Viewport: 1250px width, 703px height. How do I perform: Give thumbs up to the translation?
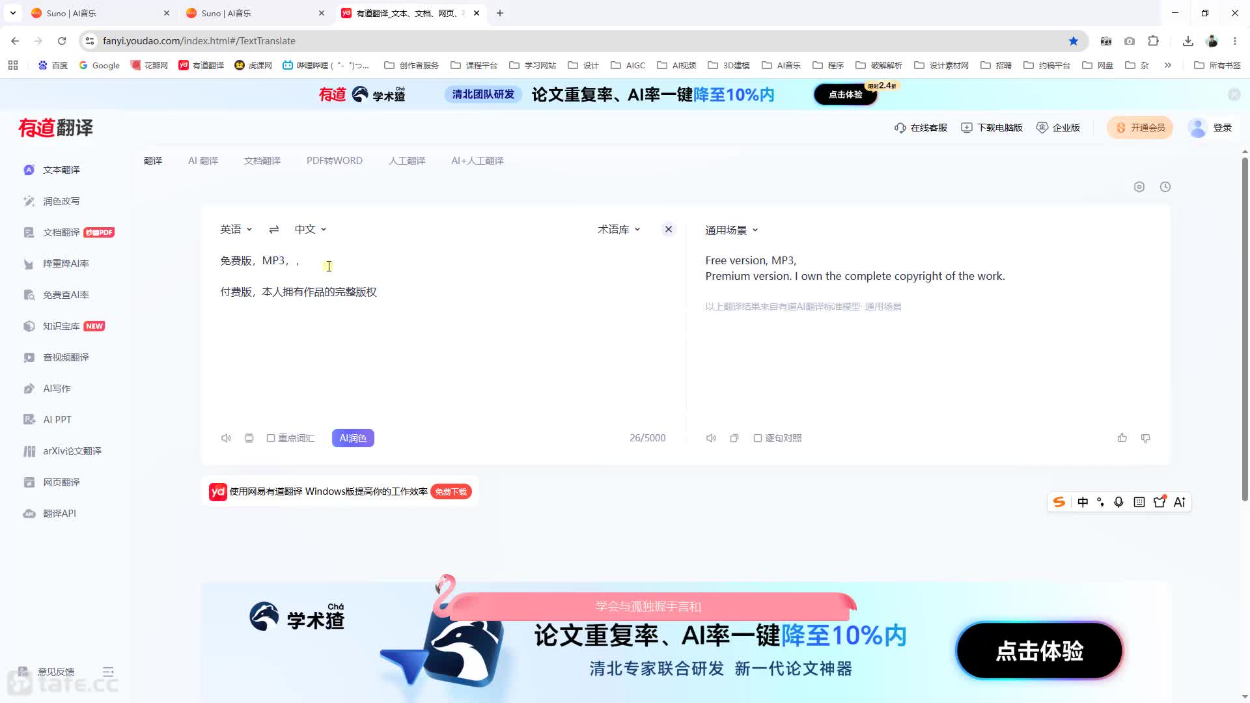tap(1122, 438)
